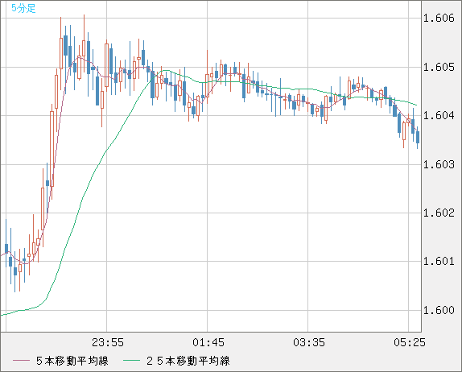Click the 23:55 time axis label

tap(108, 342)
